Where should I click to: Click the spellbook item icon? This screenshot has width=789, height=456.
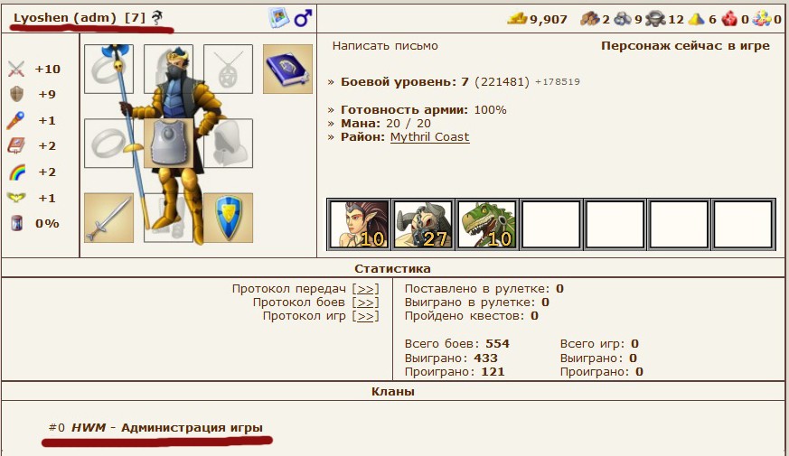287,69
